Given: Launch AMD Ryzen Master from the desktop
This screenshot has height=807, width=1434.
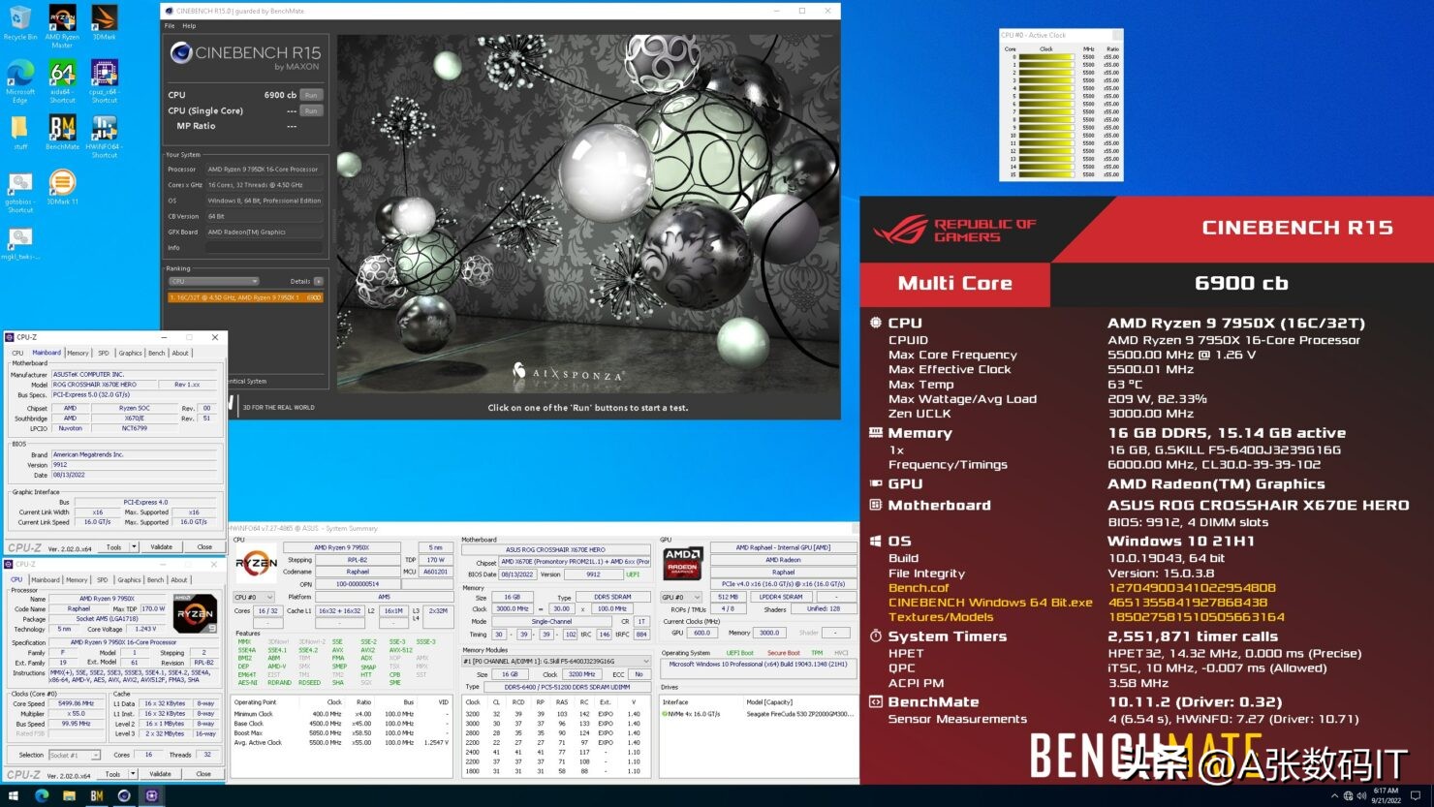Looking at the screenshot, I should (62, 19).
